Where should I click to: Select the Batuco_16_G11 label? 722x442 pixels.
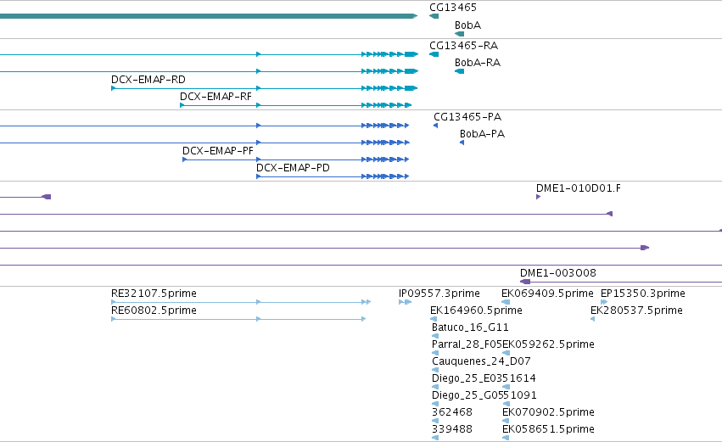click(470, 327)
